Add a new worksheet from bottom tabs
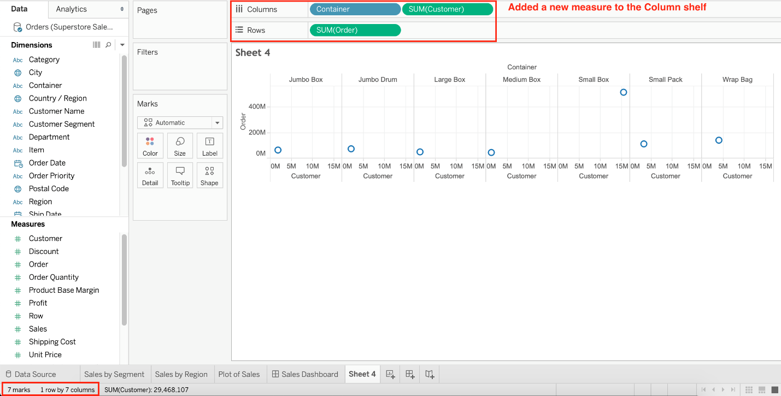 [x=390, y=374]
